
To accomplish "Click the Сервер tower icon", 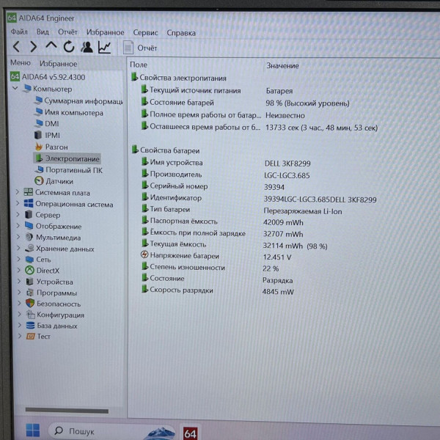I will (x=29, y=215).
